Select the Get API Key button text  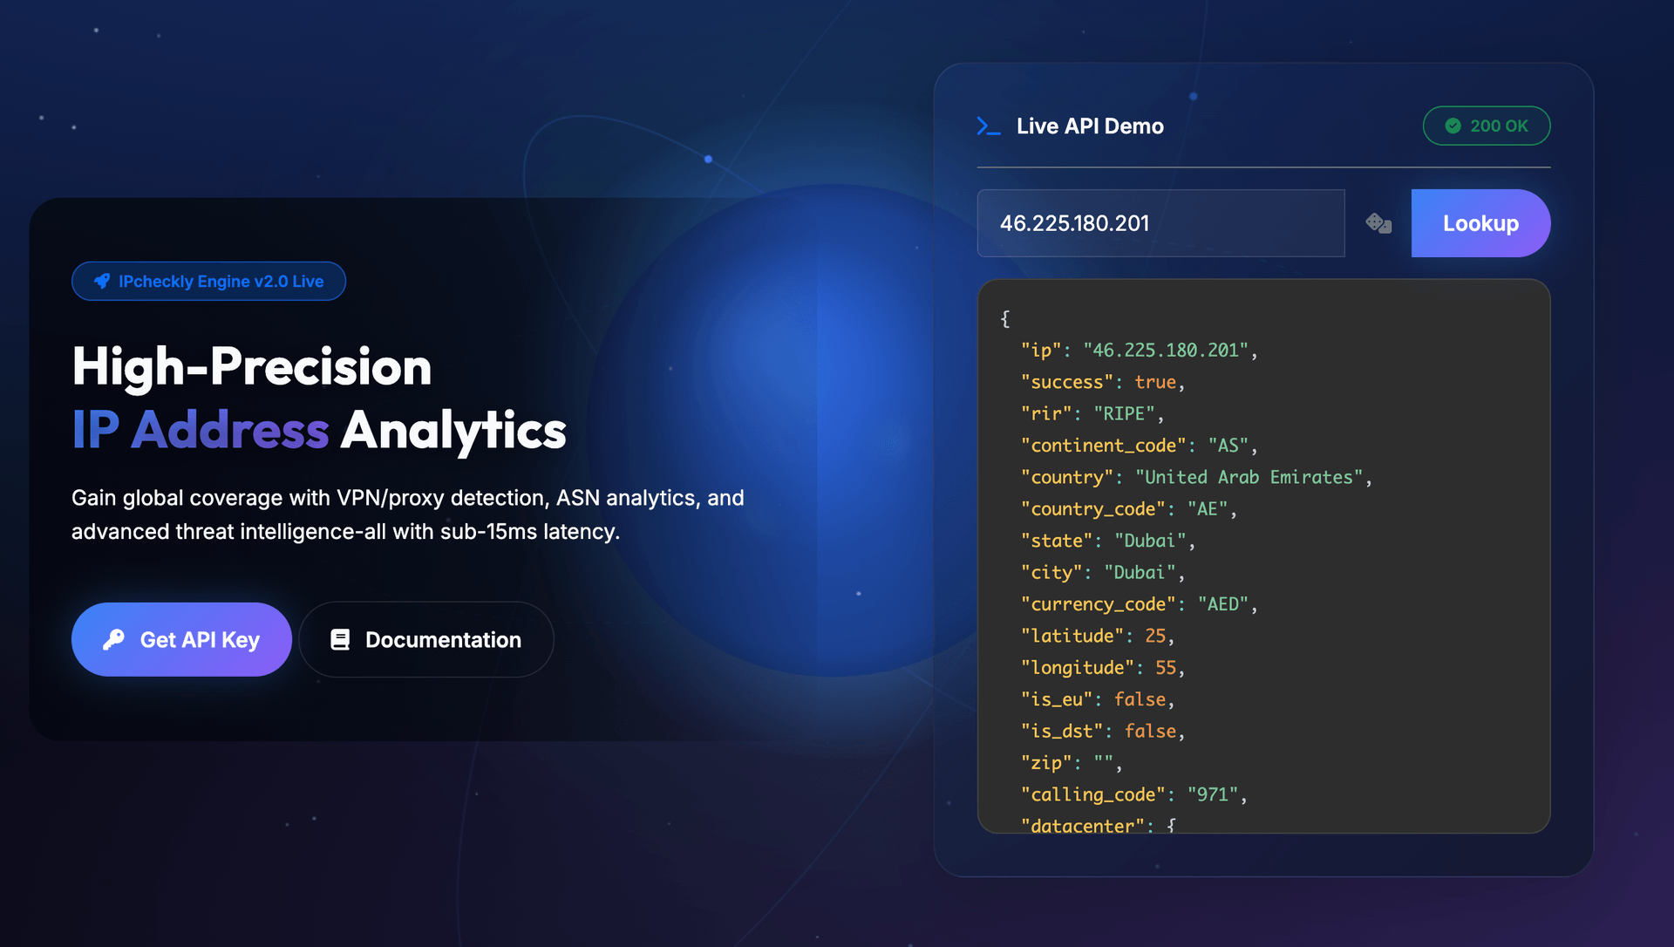coord(200,640)
